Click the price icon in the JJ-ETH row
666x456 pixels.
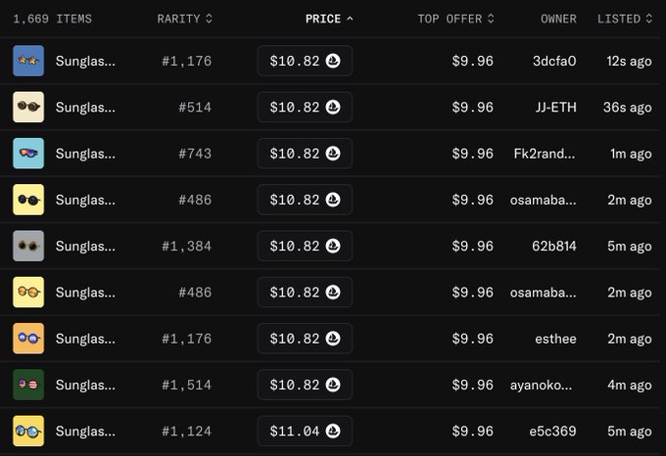click(x=334, y=108)
